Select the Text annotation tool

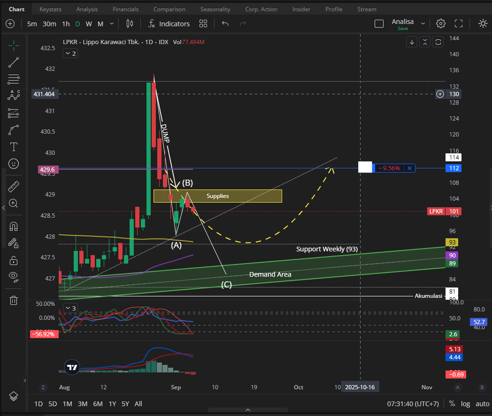14,147
